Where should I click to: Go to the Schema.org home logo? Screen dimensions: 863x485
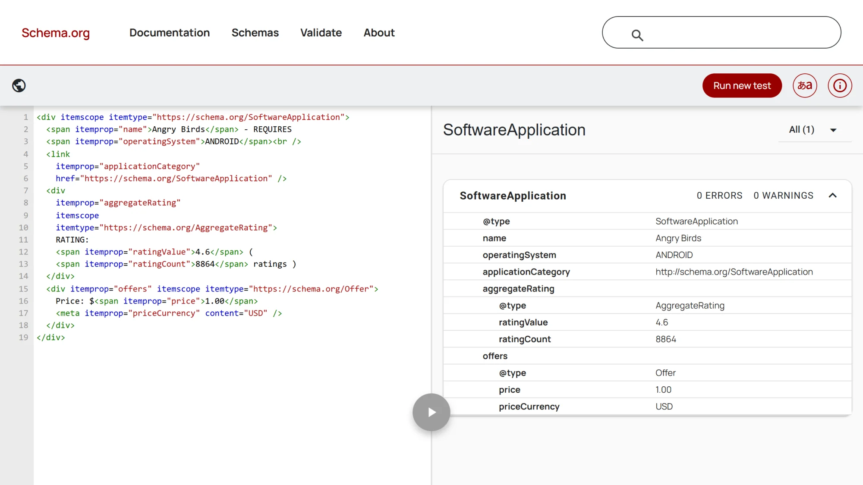56,33
